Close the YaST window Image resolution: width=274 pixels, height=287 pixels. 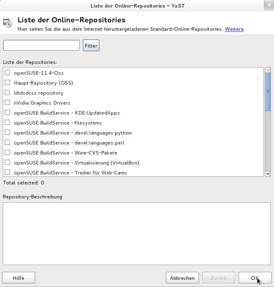(269, 5)
